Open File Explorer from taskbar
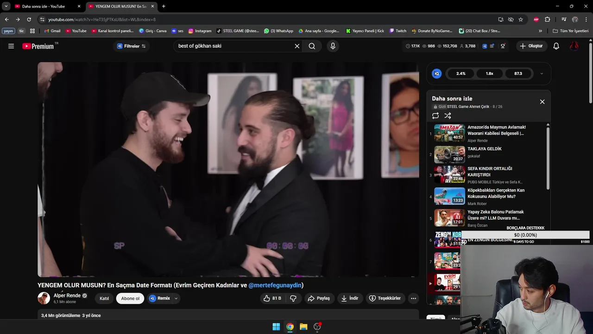Screen dimensions: 593x334 [303, 327]
